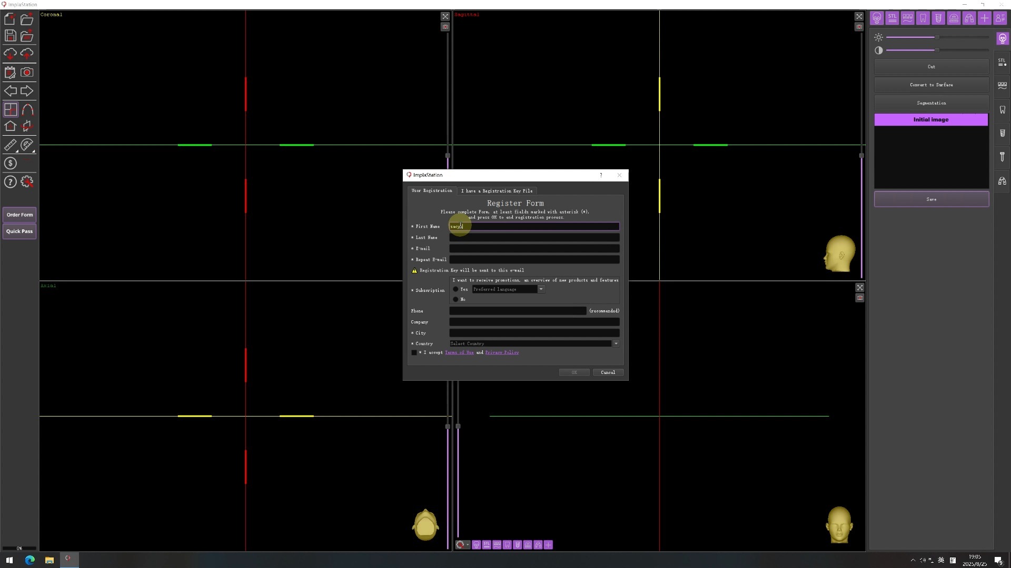Viewport: 1011px width, 568px height.
Task: Open the Privacy Policy link
Action: pyautogui.click(x=502, y=352)
